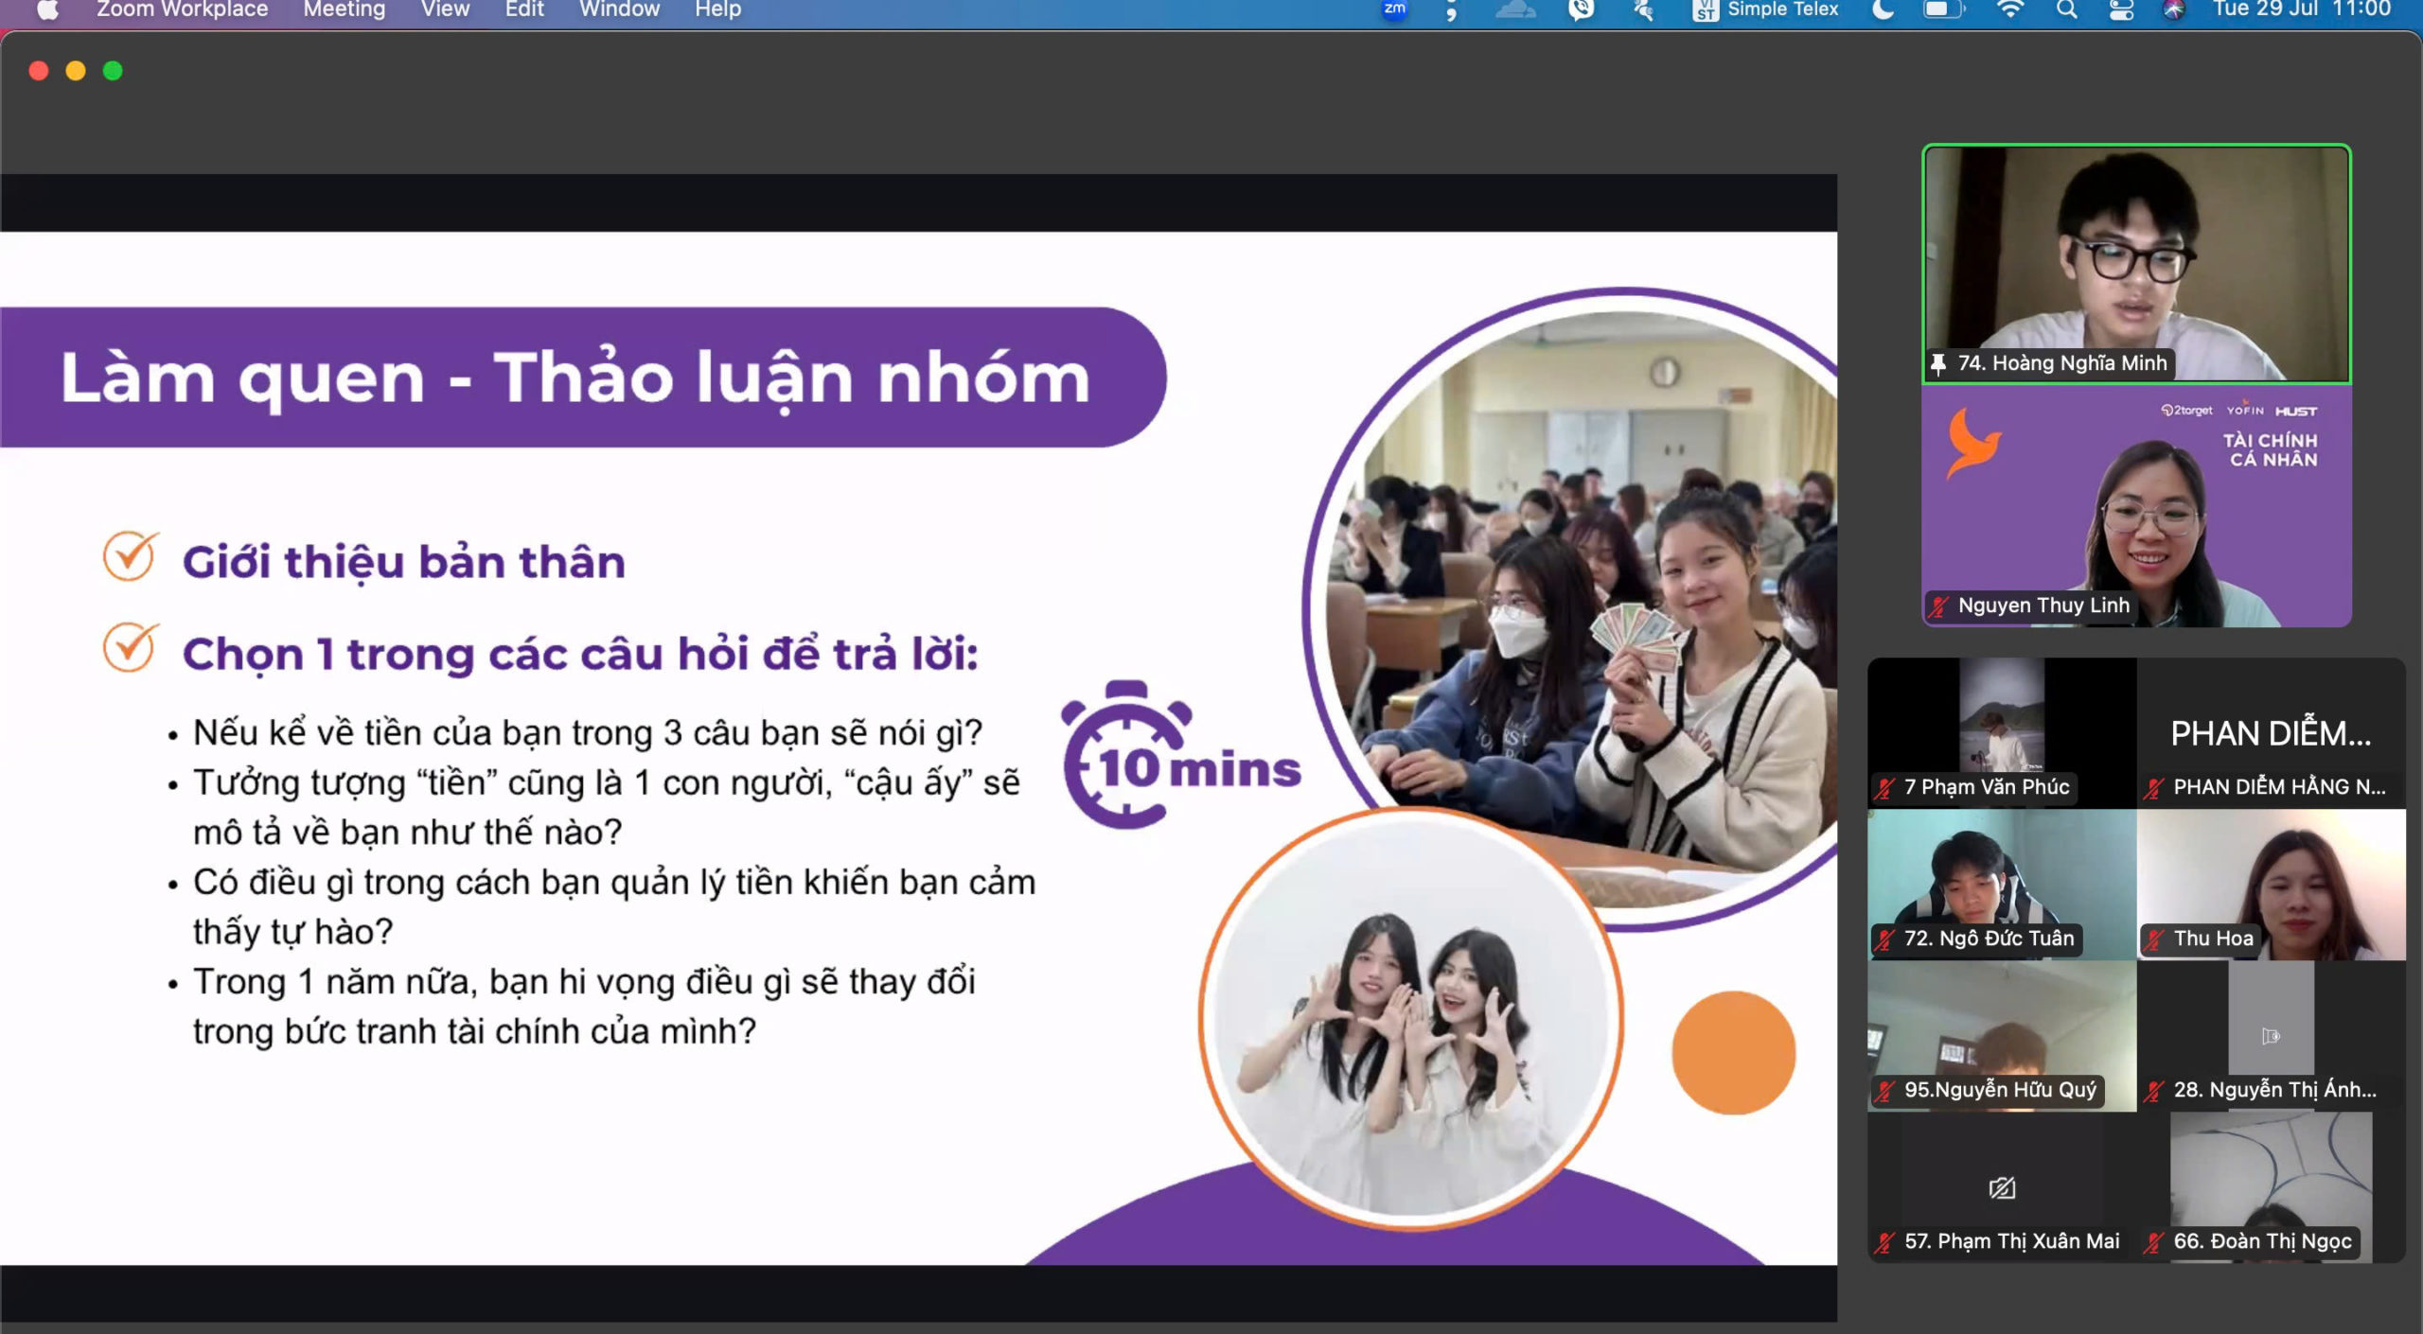Open the Meeting menu
This screenshot has height=1334, width=2423.
click(345, 9)
